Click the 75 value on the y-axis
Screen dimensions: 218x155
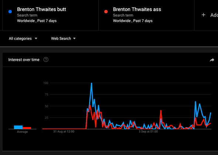coord(47,94)
